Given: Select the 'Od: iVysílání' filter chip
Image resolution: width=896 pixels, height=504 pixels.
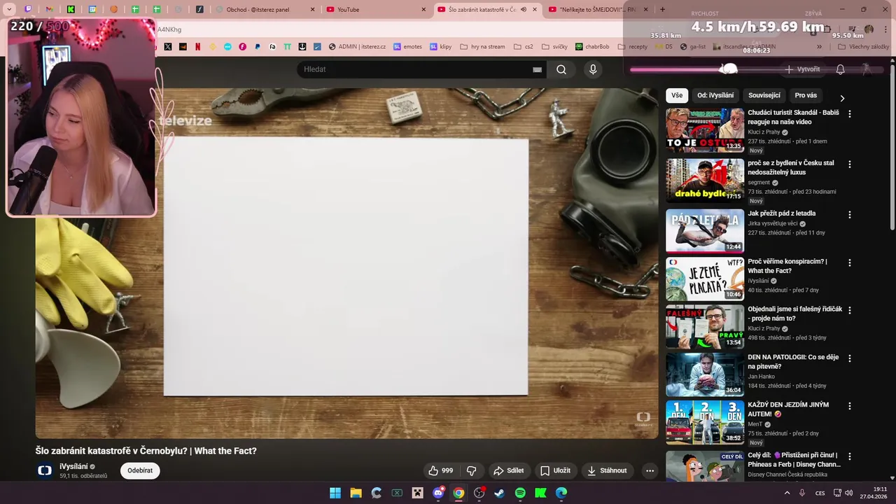Looking at the screenshot, I should point(715,95).
